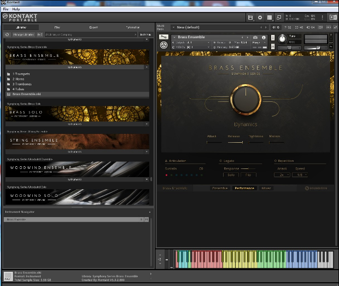Switch to the Ensemble page tab
The height and width of the screenshot is (286, 339).
(220, 188)
